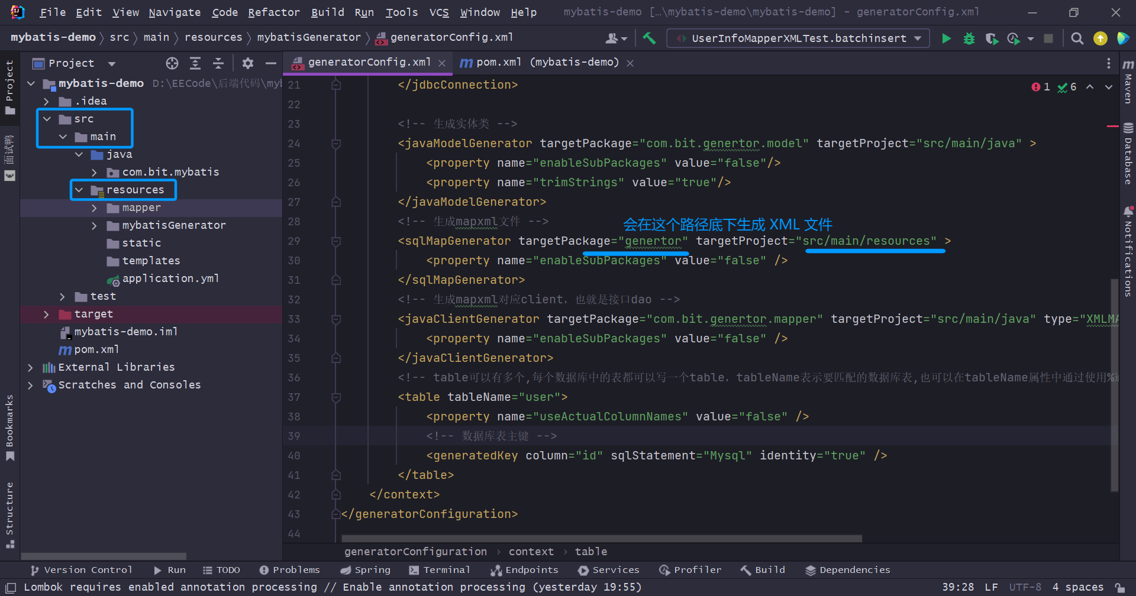Open the Services tool window
Viewport: 1136px width, 596px height.
pyautogui.click(x=609, y=570)
